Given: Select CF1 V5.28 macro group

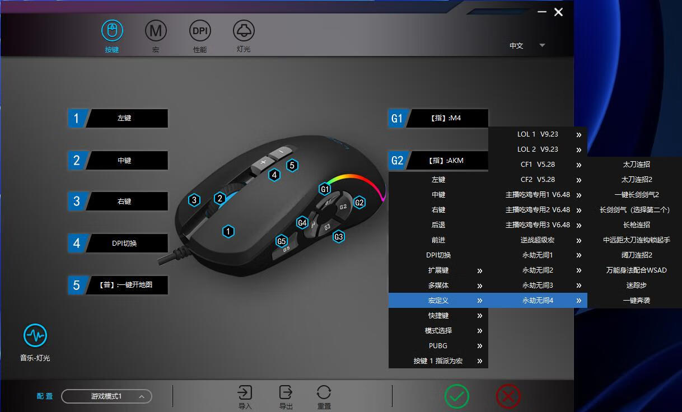Looking at the screenshot, I should [x=538, y=165].
